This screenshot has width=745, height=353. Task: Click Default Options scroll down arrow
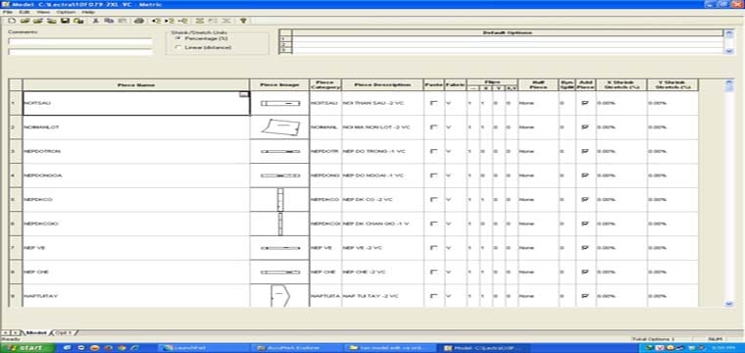[729, 51]
